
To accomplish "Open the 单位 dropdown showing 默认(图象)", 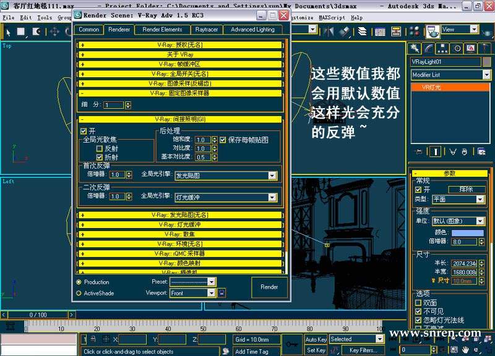I will point(458,221).
